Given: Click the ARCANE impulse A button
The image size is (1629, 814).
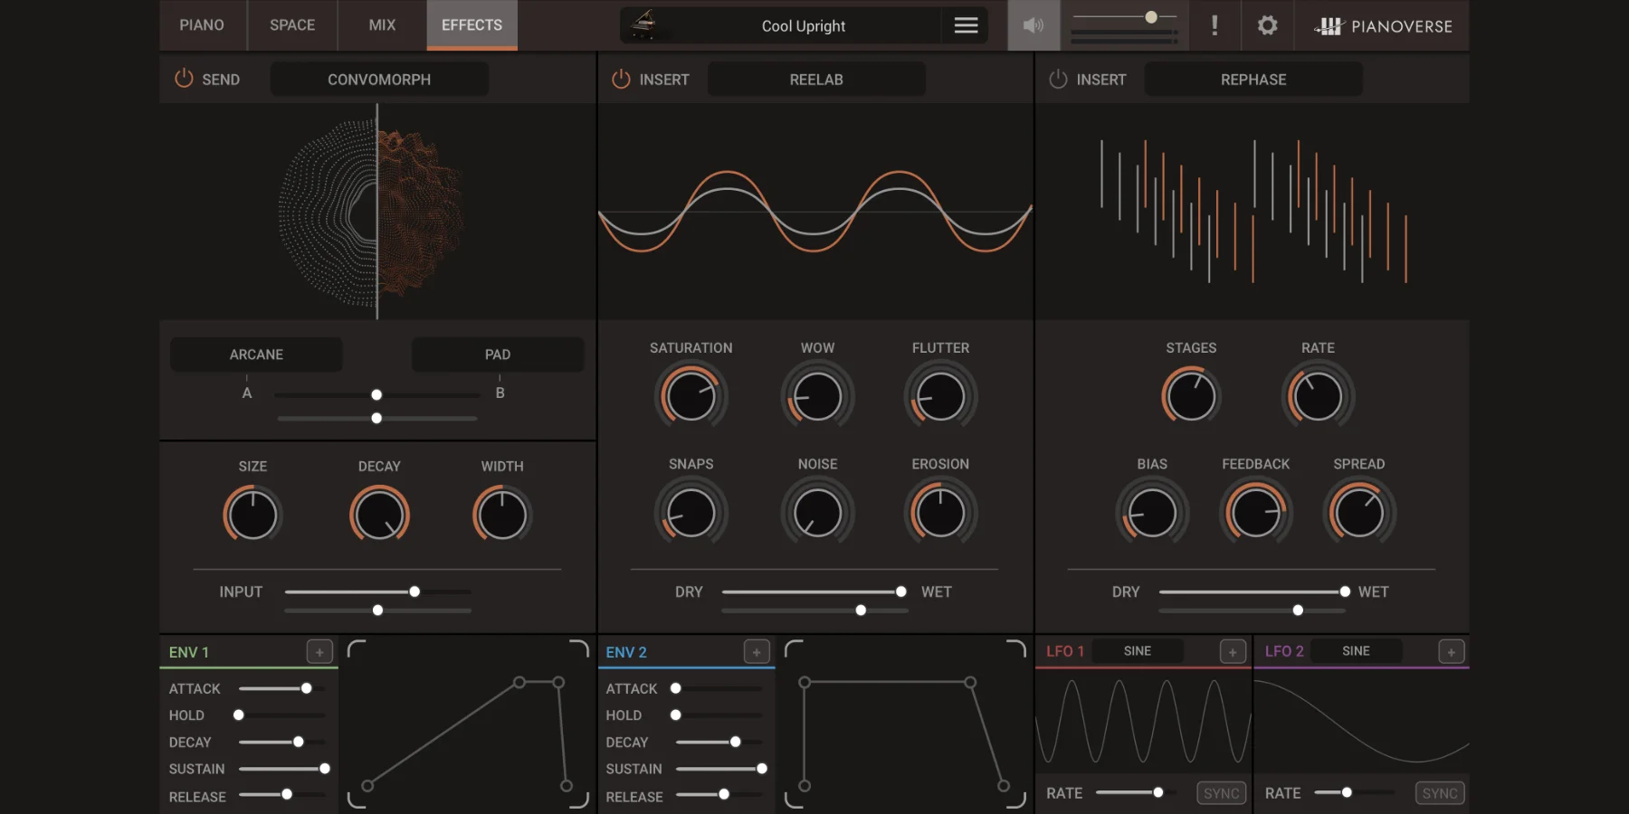Looking at the screenshot, I should pyautogui.click(x=256, y=355).
